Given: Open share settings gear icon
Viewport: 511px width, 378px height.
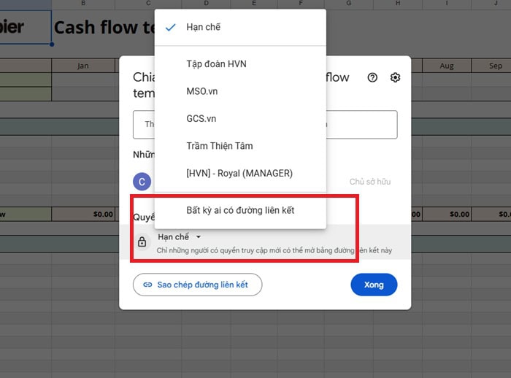Looking at the screenshot, I should [x=395, y=77].
